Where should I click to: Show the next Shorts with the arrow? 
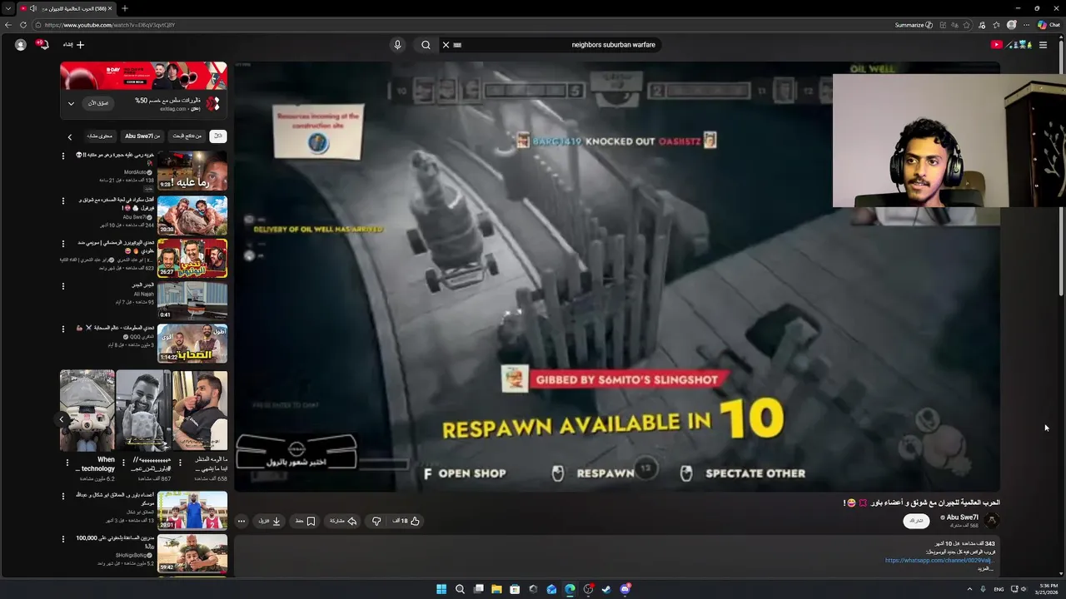coord(62,419)
